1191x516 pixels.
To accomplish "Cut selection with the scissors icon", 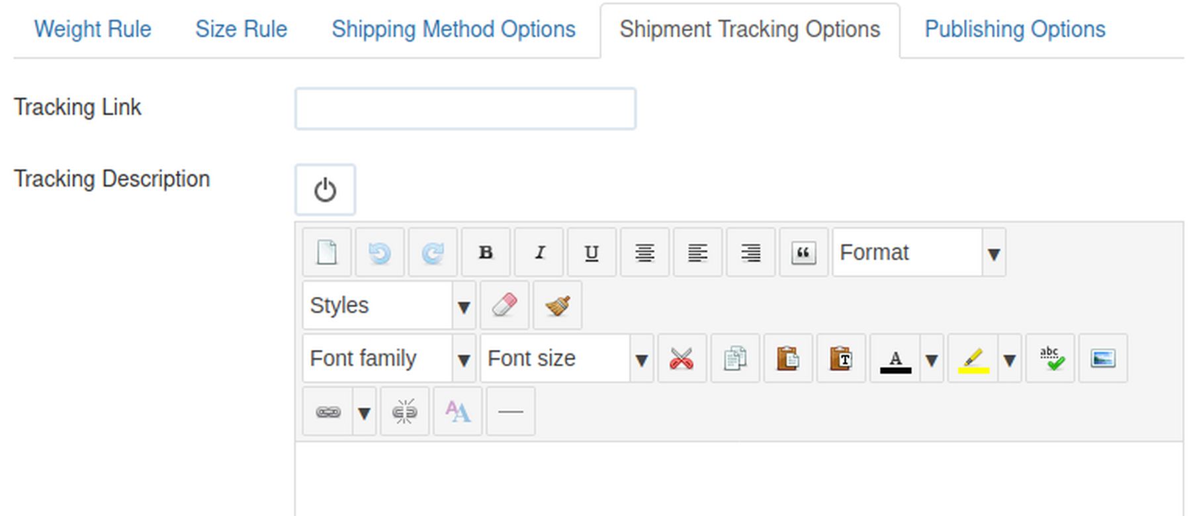I will click(682, 359).
